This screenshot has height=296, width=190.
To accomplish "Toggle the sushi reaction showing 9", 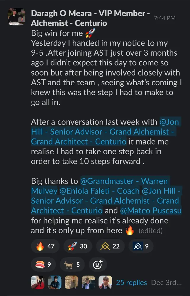I will pos(43,264).
